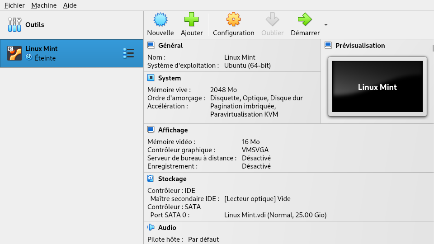Open the Aide menu

click(x=70, y=5)
